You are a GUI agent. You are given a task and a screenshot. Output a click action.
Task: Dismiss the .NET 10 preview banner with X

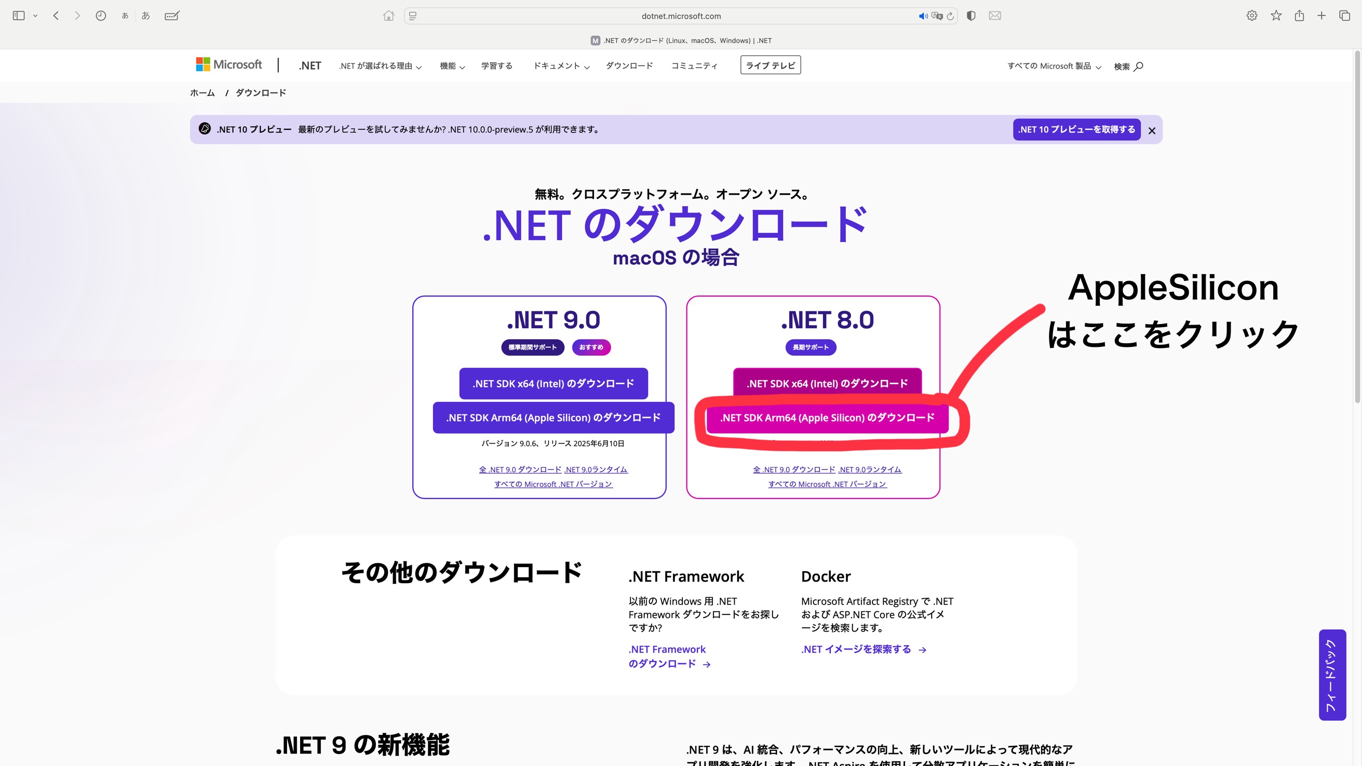coord(1152,130)
